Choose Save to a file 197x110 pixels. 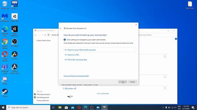tap(73, 55)
